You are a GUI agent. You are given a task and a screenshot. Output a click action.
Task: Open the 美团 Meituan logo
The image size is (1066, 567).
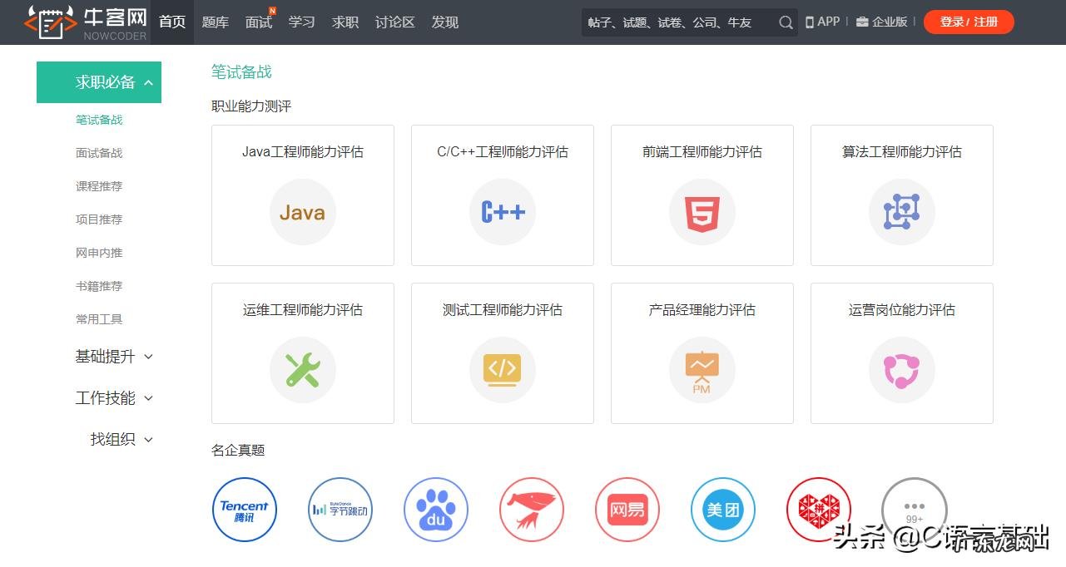pos(722,510)
